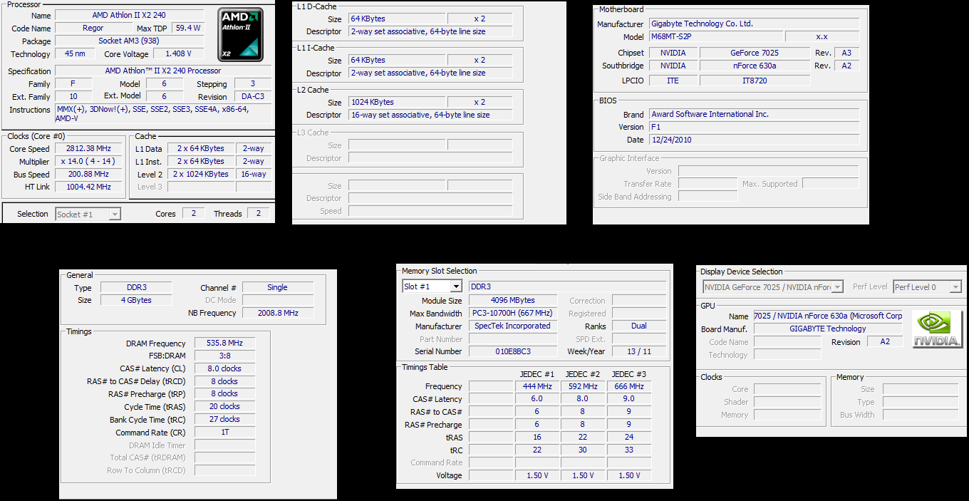The width and height of the screenshot is (969, 501).
Task: Open the Slot #1 memory slot dropdown
Action: [432, 286]
